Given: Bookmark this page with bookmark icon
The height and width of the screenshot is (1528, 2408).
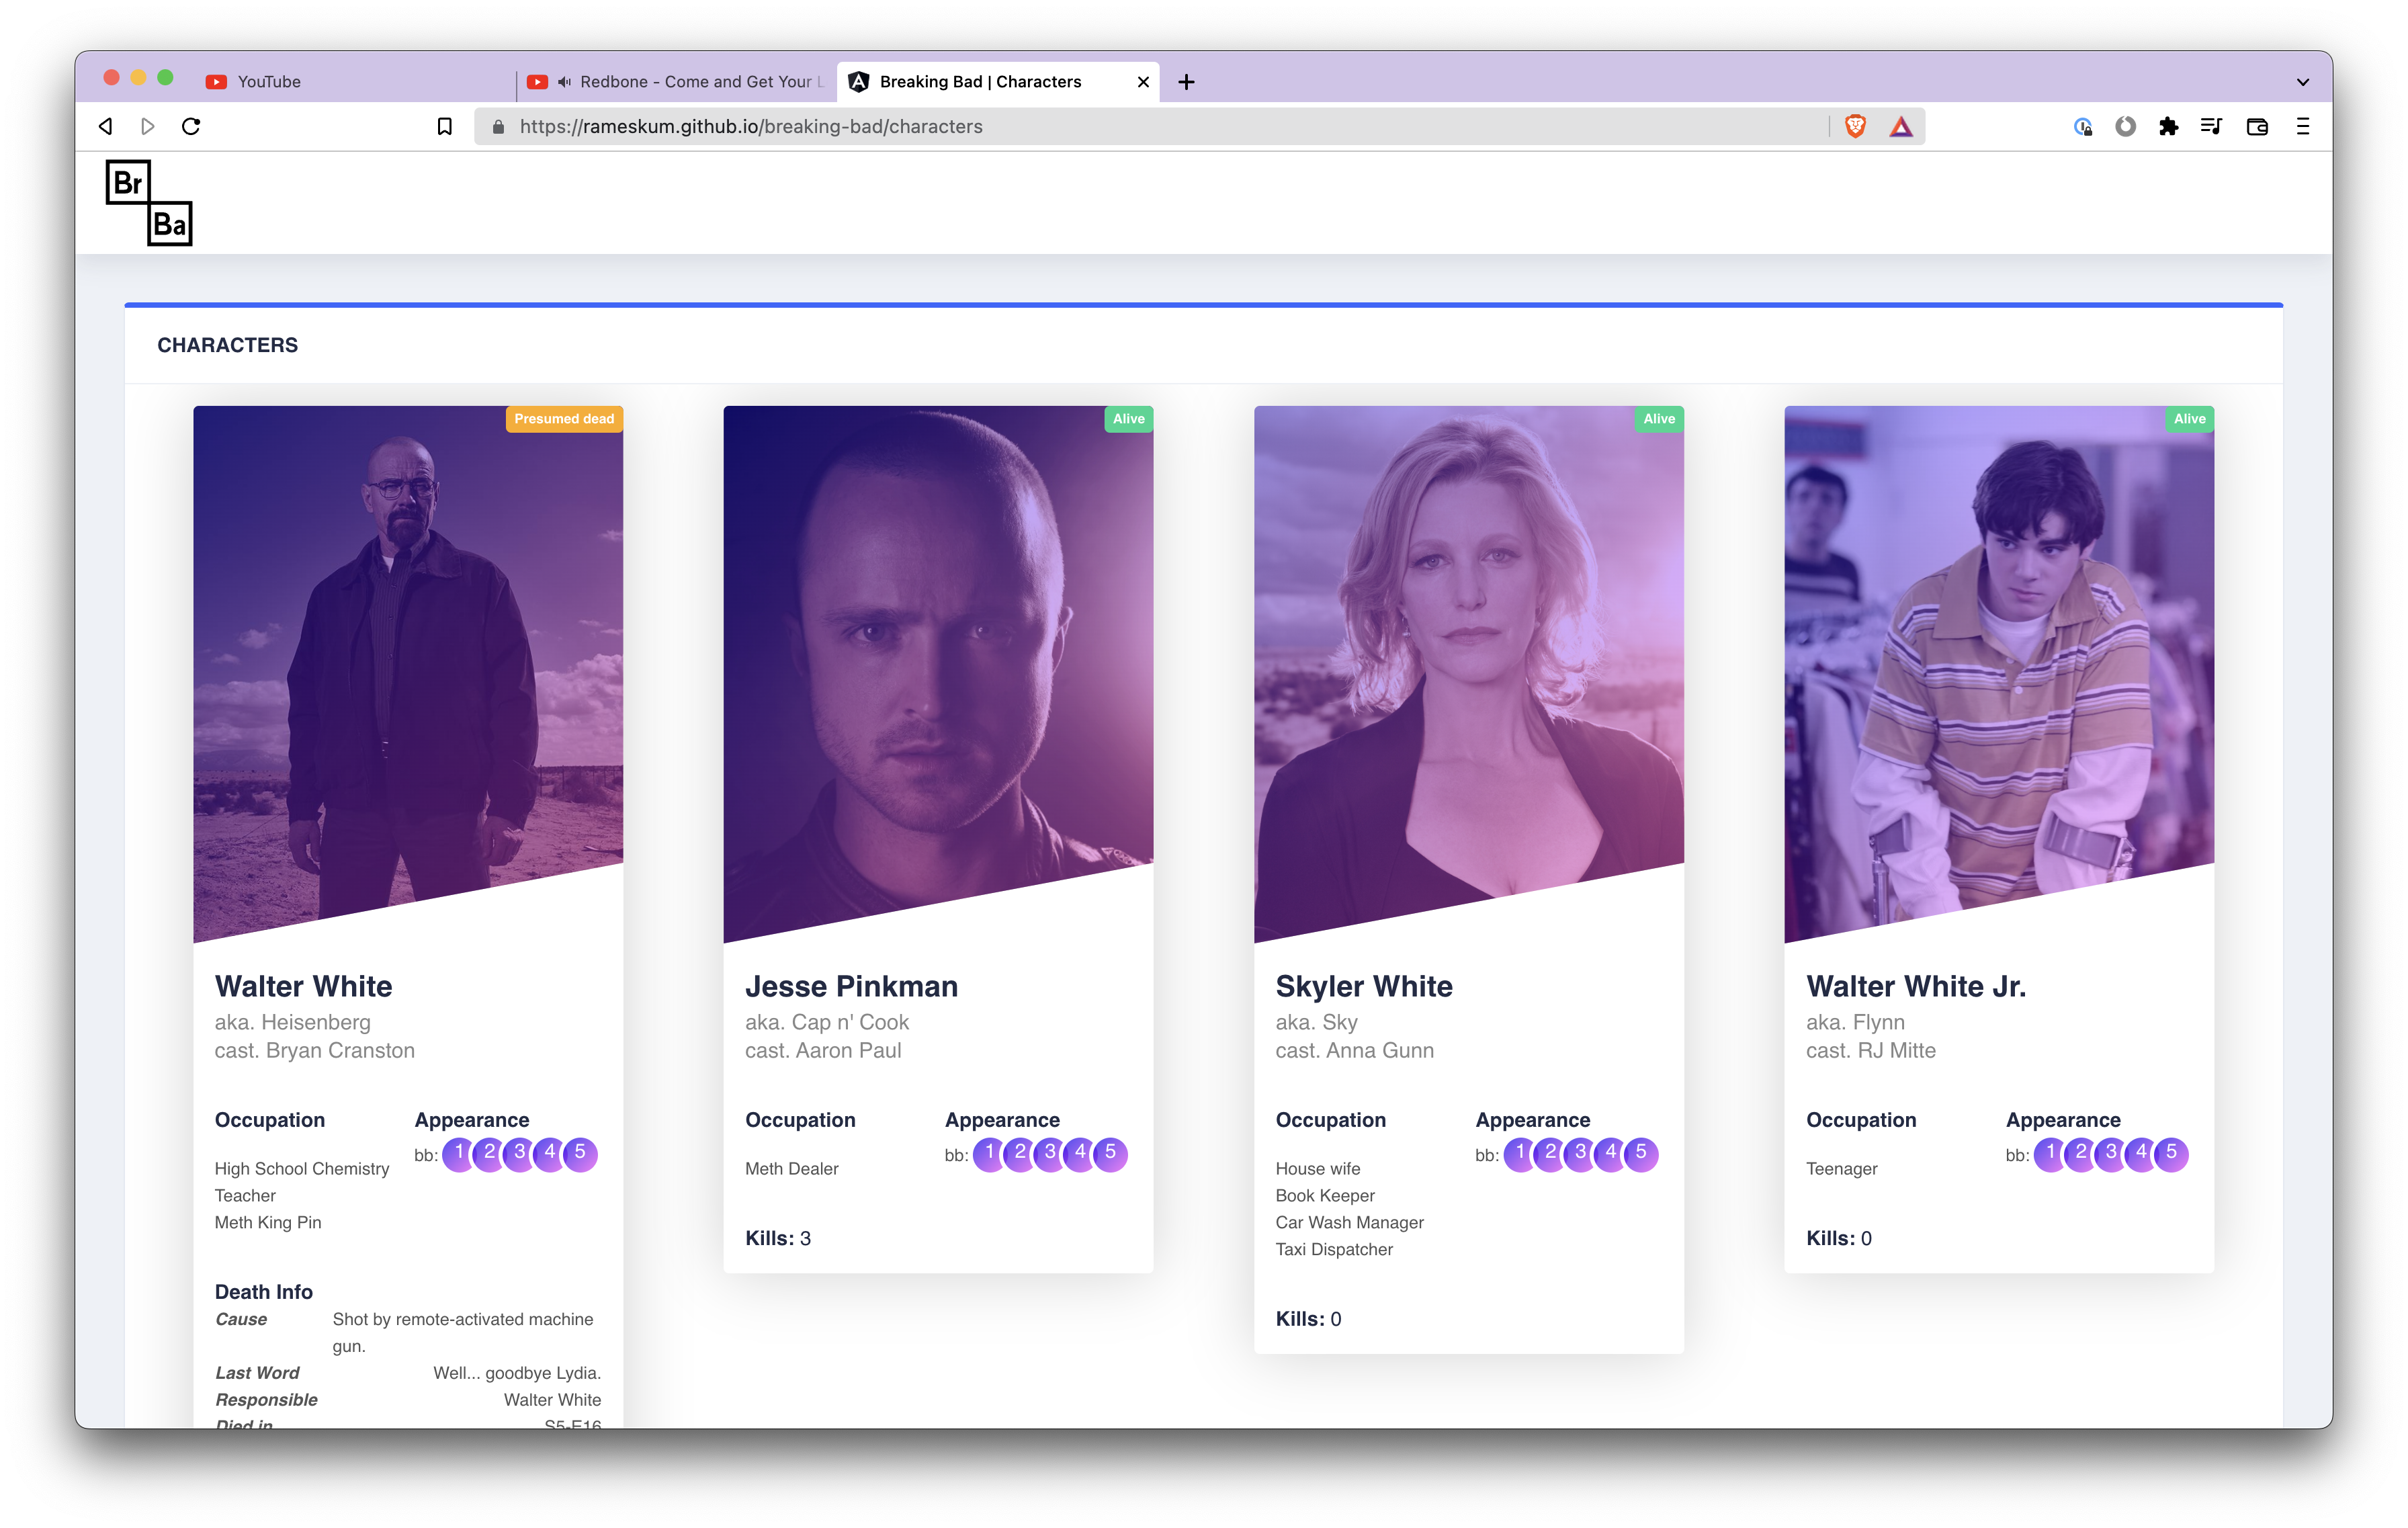Looking at the screenshot, I should coord(445,126).
